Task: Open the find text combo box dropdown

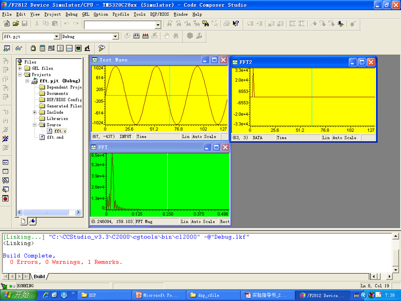Action: point(158,25)
